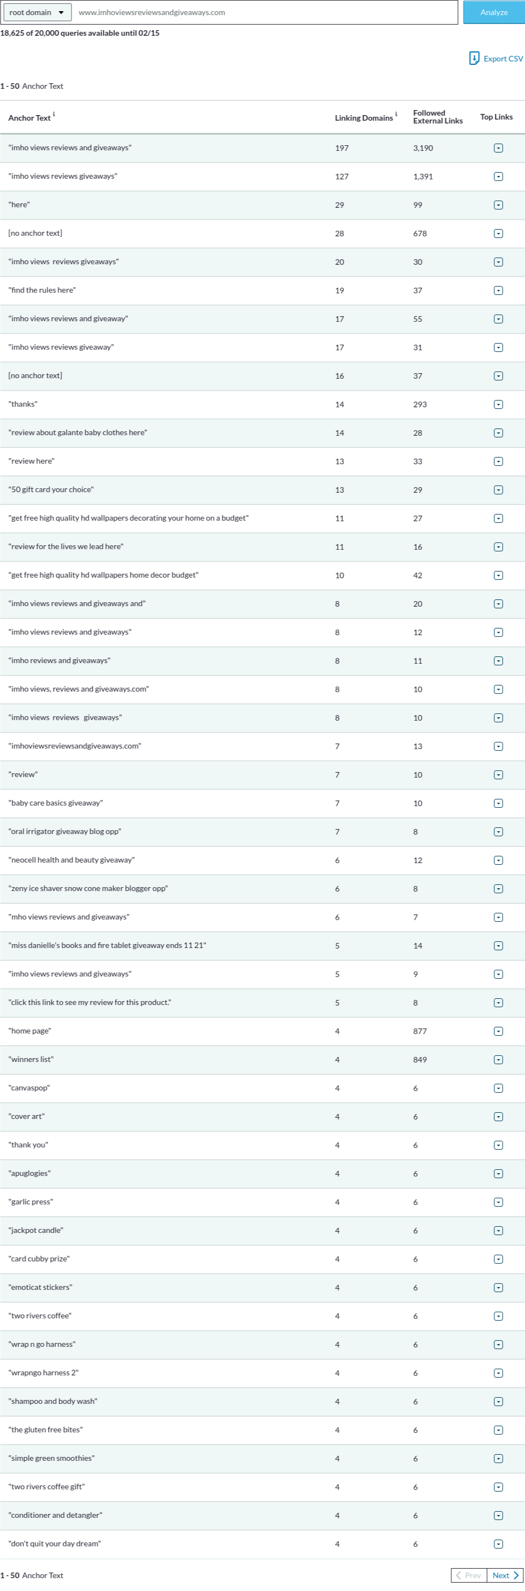Click the Prev pagination button
The height and width of the screenshot is (1591, 525).
point(469,1575)
